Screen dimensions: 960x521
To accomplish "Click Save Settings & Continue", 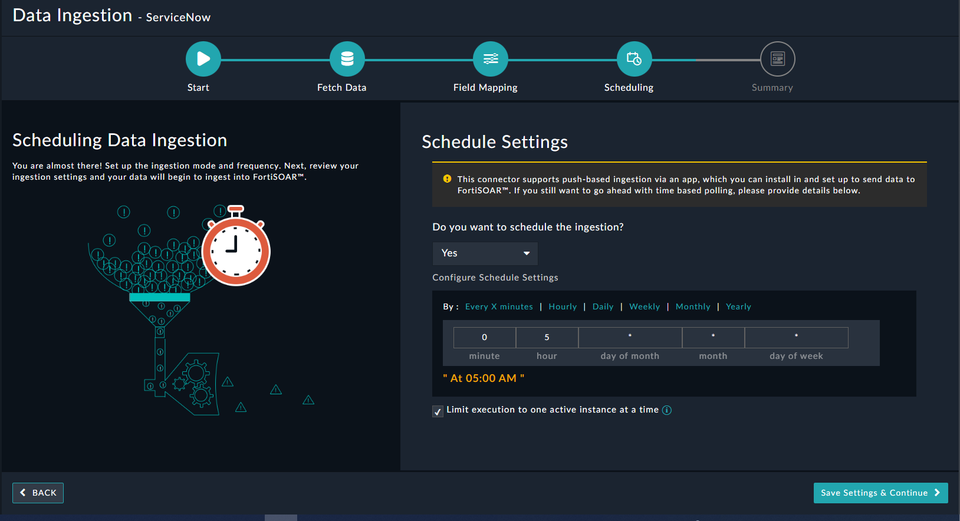I will pyautogui.click(x=880, y=493).
